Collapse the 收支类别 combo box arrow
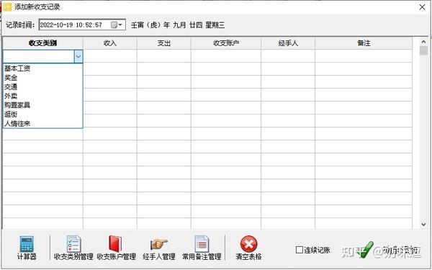Image resolution: width=432 pixels, height=270 pixels. coord(78,57)
